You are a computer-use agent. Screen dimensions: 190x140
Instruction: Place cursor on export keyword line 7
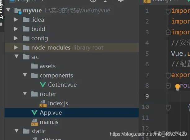click(180, 75)
